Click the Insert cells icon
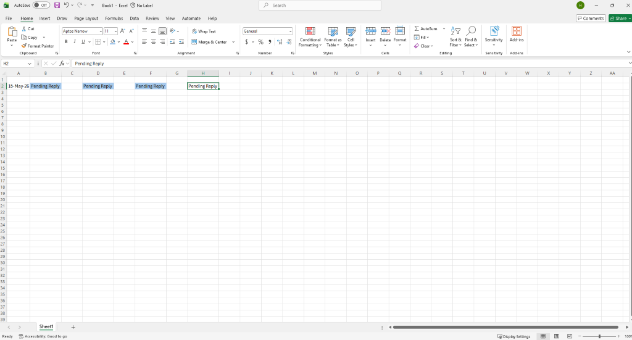Viewport: 632px width, 340px height. (x=370, y=31)
